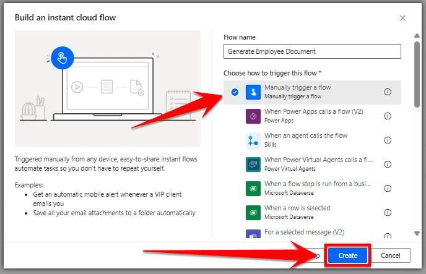The width and height of the screenshot is (426, 274).
Task: Click the purple Power Apps trigger icon
Action: 253,116
